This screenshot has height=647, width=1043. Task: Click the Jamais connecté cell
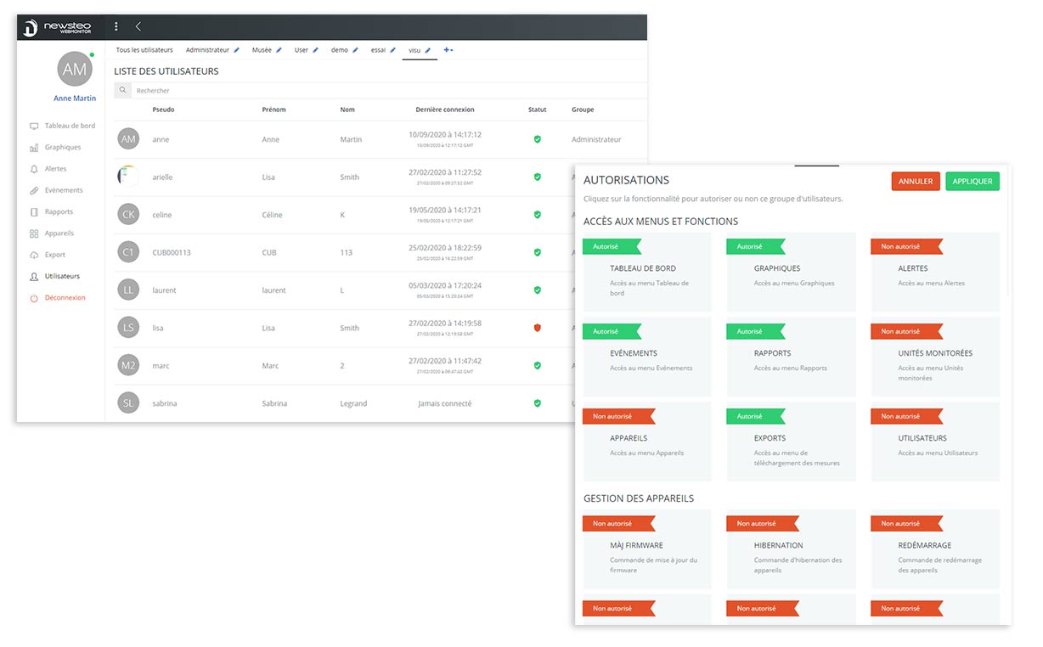(445, 403)
